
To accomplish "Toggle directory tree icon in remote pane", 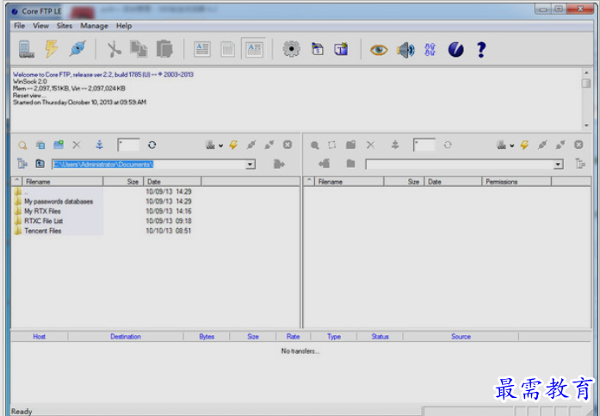I will [x=580, y=164].
